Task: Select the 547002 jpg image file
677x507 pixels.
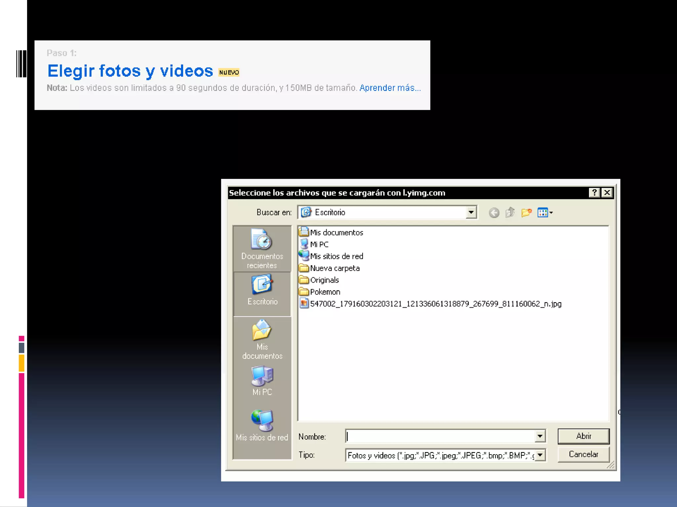Action: point(435,304)
